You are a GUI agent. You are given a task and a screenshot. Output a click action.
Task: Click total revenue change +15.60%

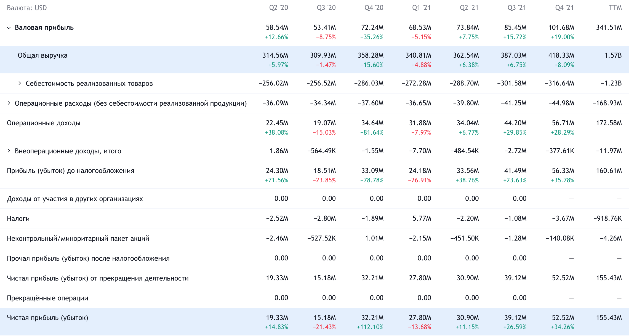372,65
